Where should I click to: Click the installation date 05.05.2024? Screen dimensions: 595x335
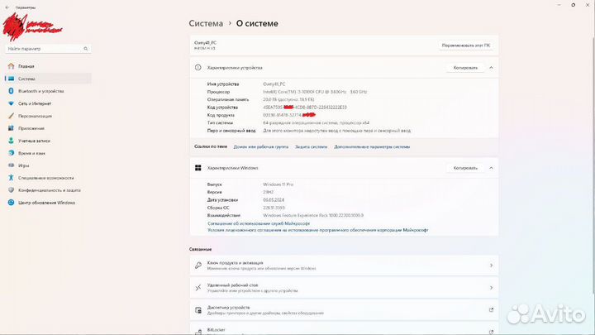point(274,200)
